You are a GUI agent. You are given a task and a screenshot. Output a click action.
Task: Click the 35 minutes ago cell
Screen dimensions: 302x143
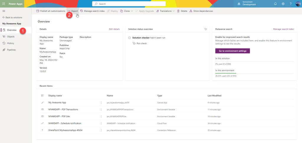click(214, 130)
